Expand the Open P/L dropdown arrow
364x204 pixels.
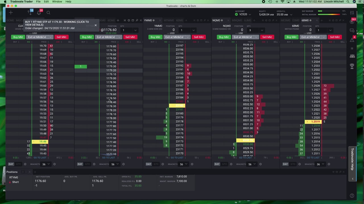click(291, 15)
